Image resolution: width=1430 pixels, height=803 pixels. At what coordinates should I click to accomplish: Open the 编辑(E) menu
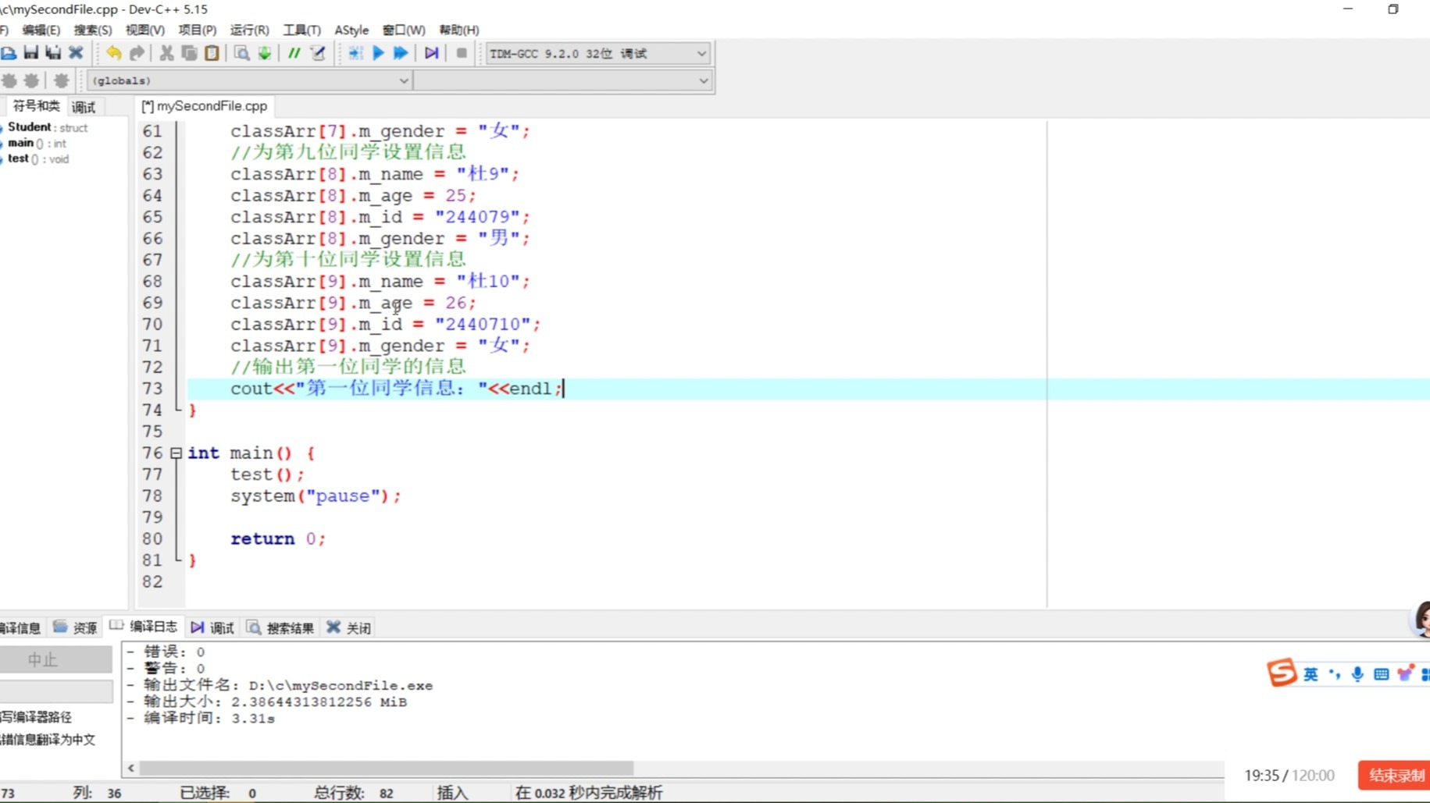(41, 30)
